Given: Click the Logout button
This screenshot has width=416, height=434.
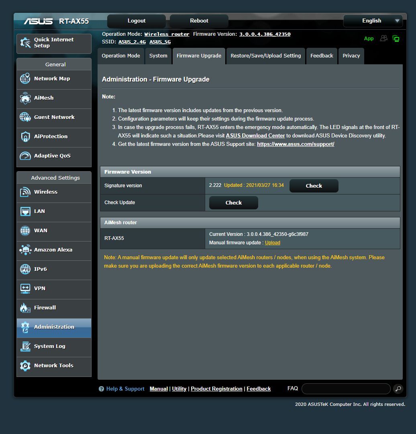Looking at the screenshot, I should (x=137, y=21).
